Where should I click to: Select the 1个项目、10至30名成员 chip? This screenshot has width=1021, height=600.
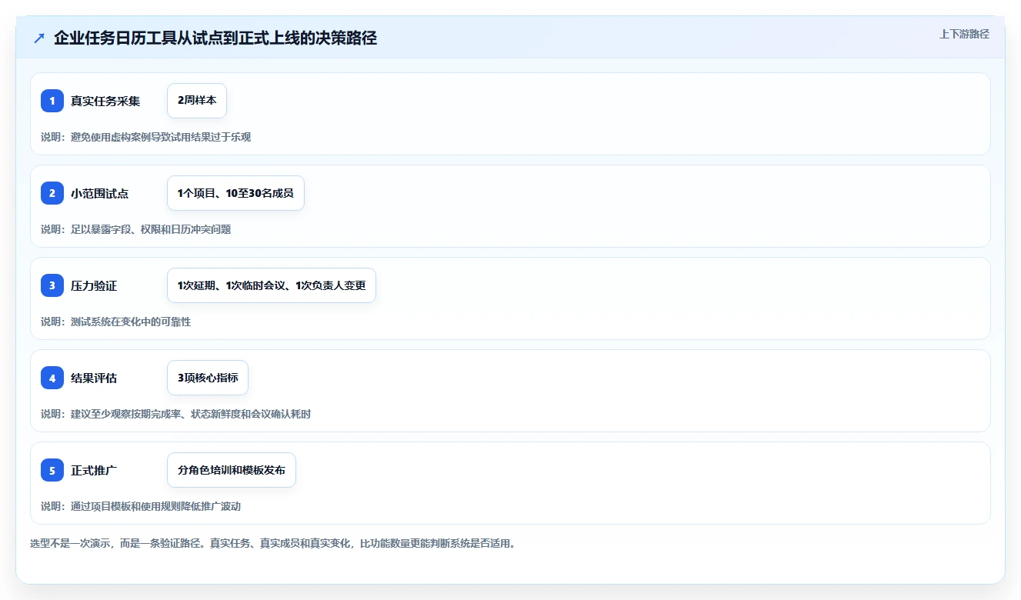(235, 193)
